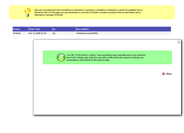The image size is (184, 133).
Task: Click the X icon in dialog corner
Action: [179, 42]
